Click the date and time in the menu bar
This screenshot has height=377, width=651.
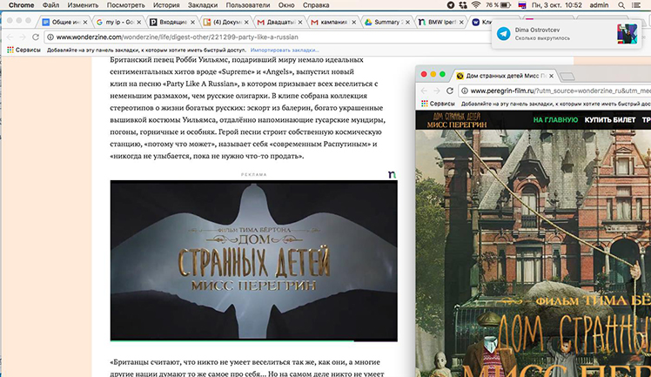tap(557, 5)
